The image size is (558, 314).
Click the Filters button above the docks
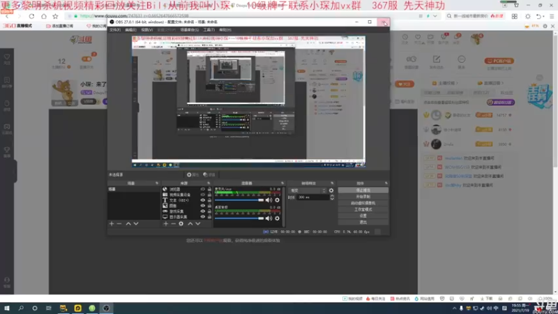[209, 175]
